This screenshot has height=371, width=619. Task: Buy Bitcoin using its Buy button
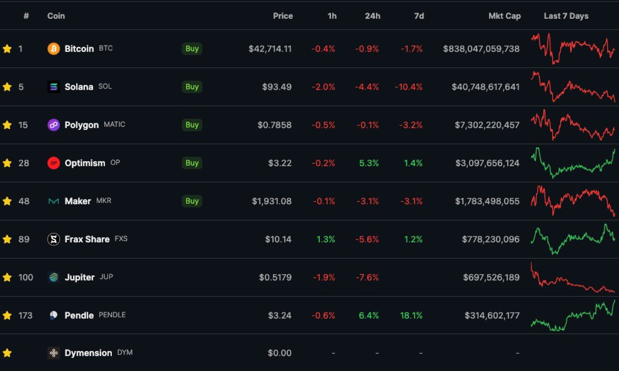pyautogui.click(x=192, y=49)
